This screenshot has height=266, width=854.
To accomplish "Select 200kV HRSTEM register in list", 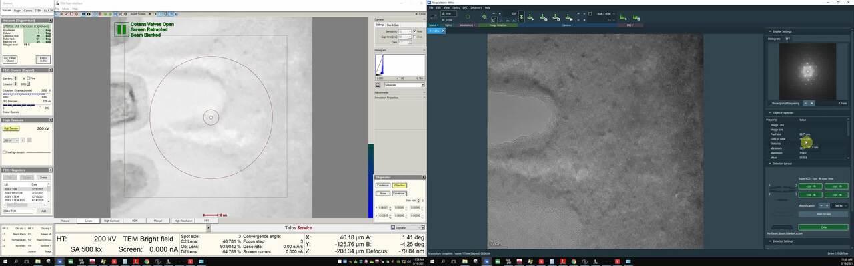I will 13,194.
